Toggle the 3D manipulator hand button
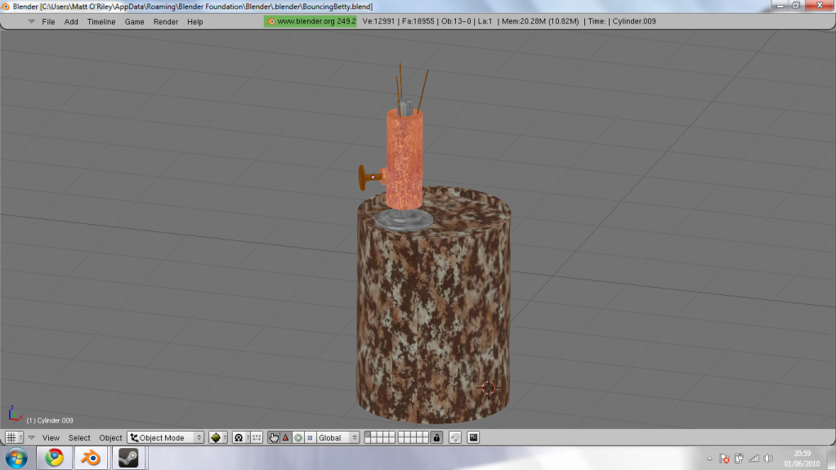 pyautogui.click(x=274, y=437)
